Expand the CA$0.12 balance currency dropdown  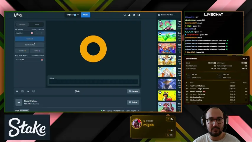pos(78,15)
